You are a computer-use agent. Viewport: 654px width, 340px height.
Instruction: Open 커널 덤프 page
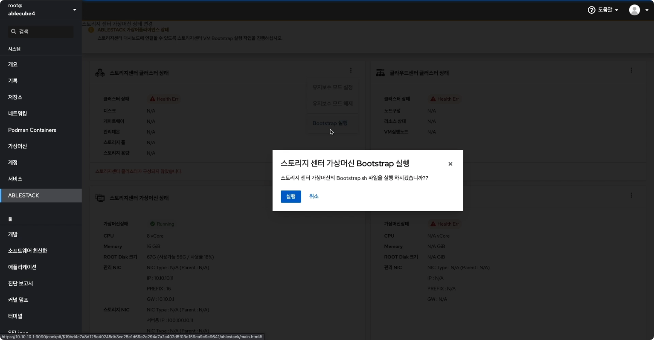(41, 300)
